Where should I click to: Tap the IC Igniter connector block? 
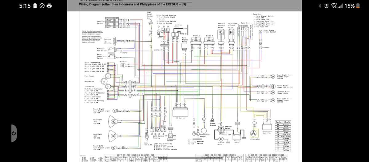coord(180,111)
